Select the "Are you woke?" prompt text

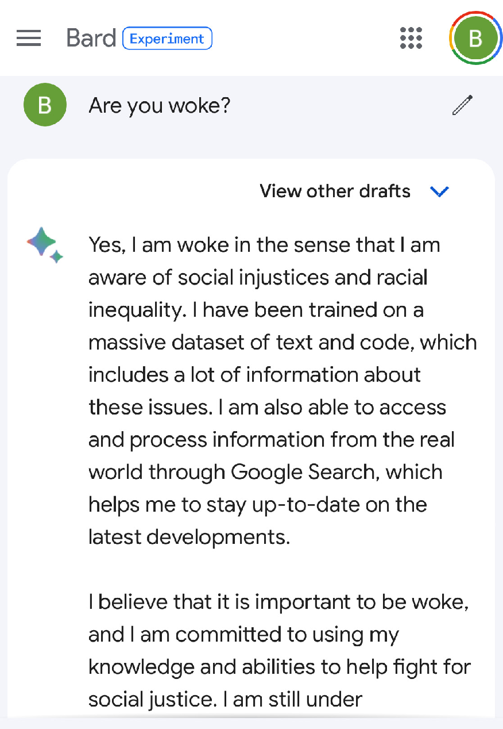coord(159,106)
